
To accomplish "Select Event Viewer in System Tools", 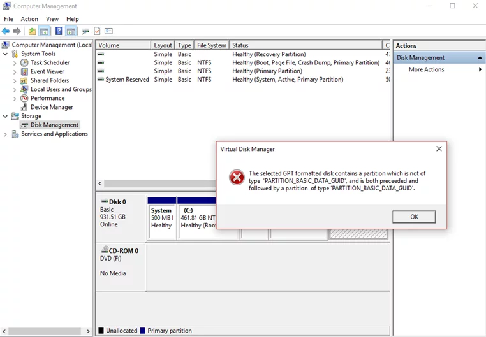I will tap(47, 71).
